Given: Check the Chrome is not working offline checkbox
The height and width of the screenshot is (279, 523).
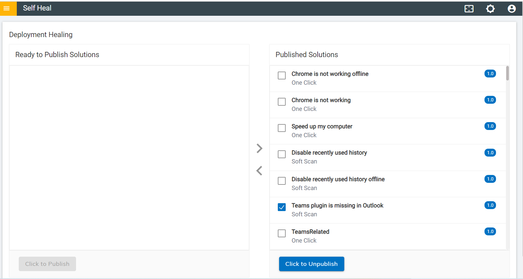Looking at the screenshot, I should tap(282, 75).
